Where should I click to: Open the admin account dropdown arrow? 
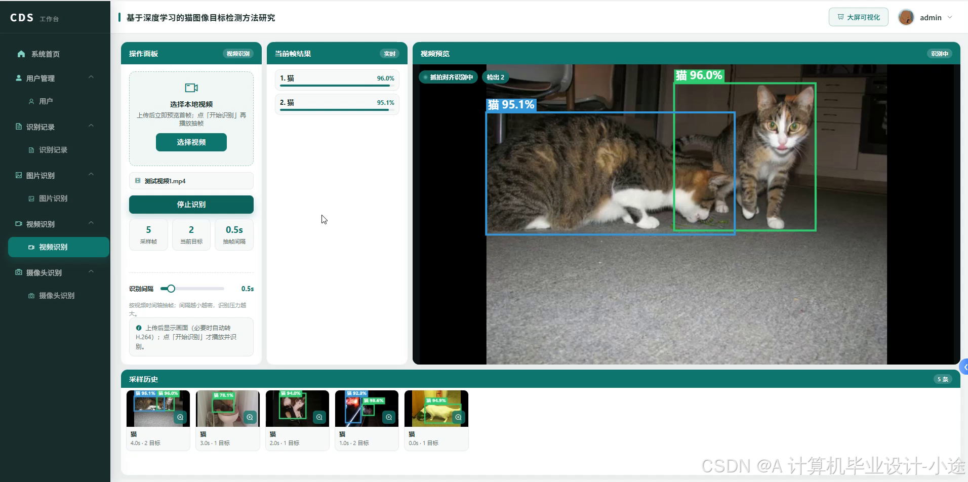coord(950,17)
